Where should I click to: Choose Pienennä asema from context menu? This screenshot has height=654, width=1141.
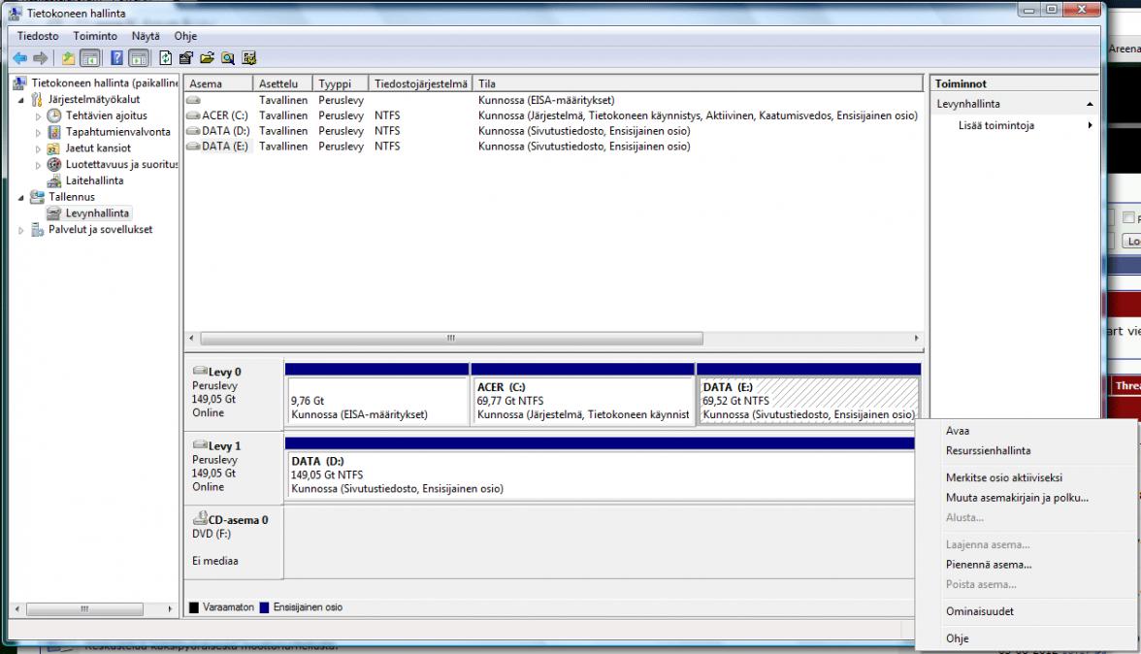point(988,564)
